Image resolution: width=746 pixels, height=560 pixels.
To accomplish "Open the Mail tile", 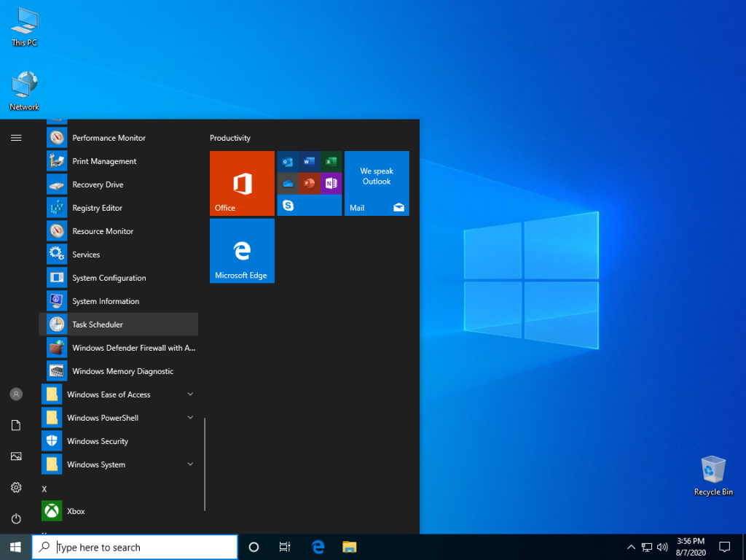I will pos(377,183).
